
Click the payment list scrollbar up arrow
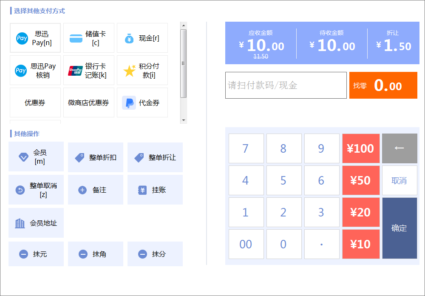click(x=184, y=26)
